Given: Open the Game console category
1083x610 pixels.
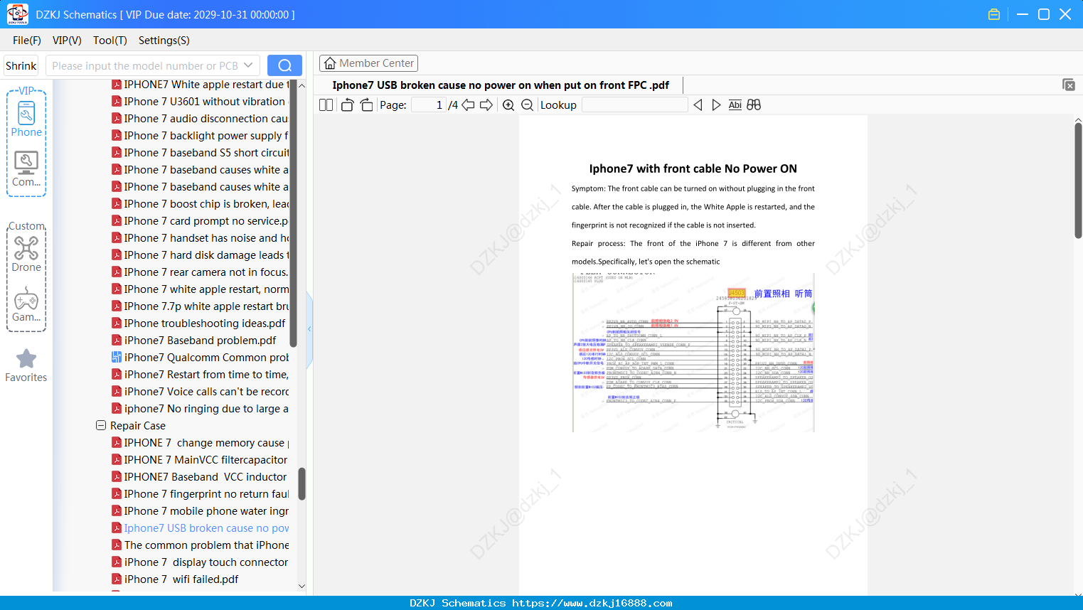Looking at the screenshot, I should (x=26, y=304).
